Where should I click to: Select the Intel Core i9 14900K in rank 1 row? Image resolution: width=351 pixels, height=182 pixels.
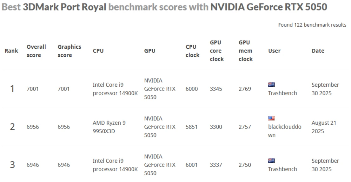[115, 89]
